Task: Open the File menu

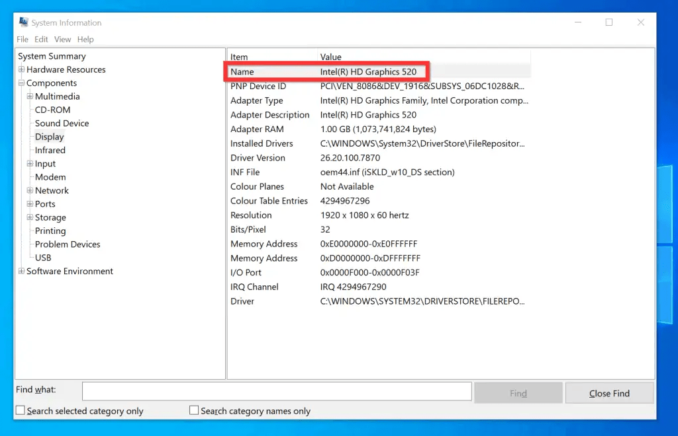Action: (x=22, y=39)
